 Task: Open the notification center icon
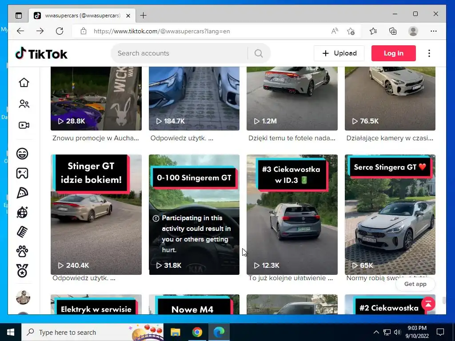(x=440, y=332)
